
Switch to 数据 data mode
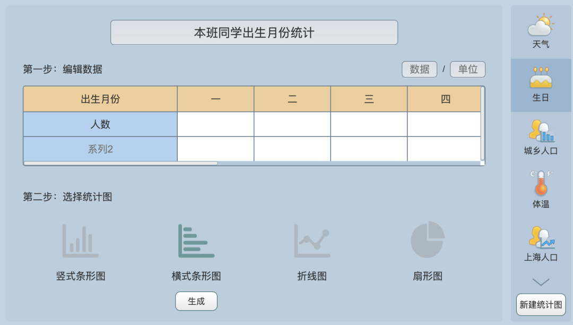[419, 69]
